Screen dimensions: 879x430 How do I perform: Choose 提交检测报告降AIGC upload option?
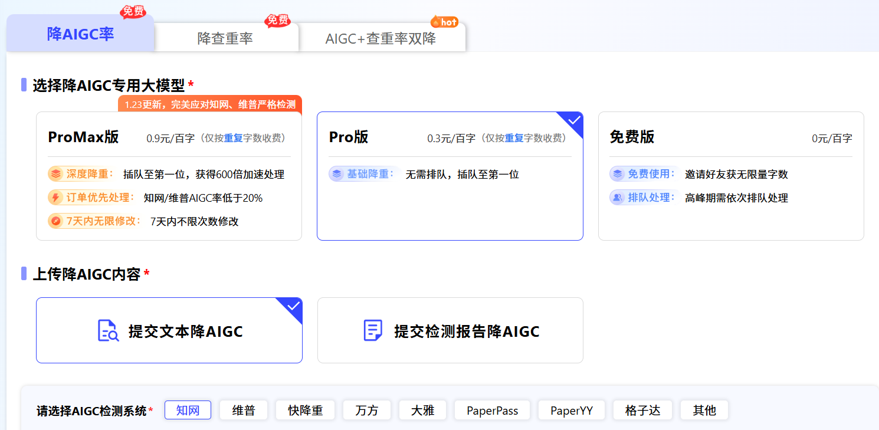tap(450, 330)
